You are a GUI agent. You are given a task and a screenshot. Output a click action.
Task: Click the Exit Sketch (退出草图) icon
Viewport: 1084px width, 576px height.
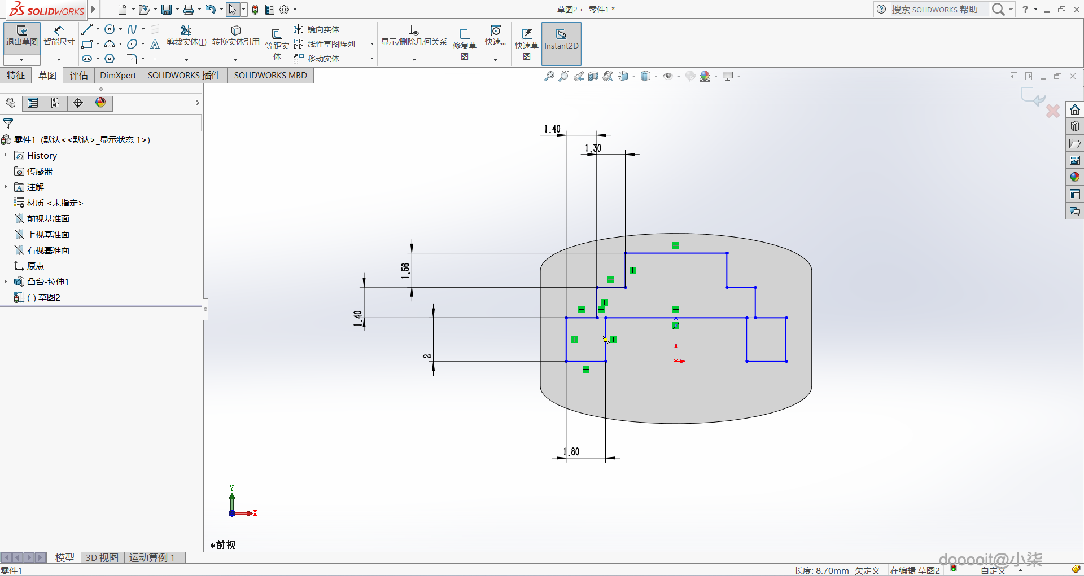coord(22,31)
